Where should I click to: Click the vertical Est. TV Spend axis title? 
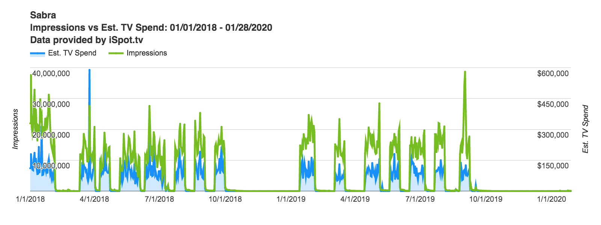[x=585, y=129]
